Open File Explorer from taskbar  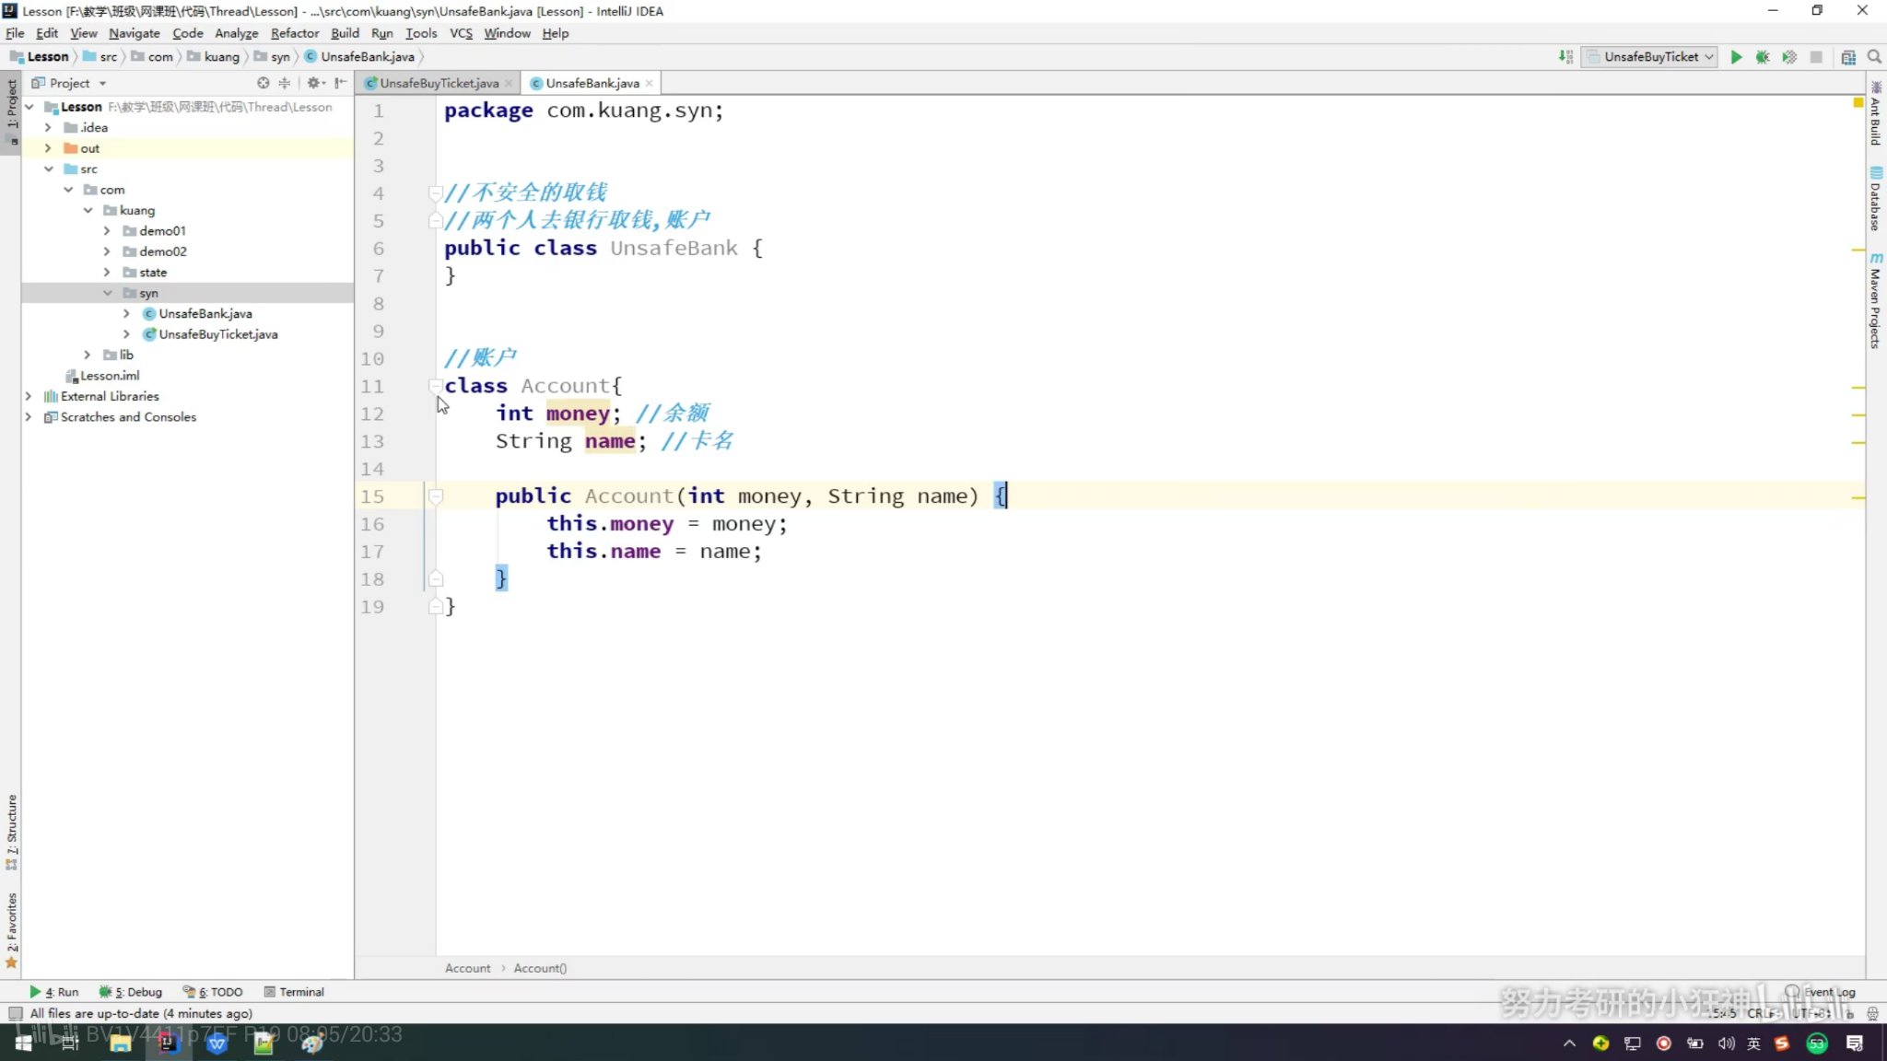point(120,1043)
